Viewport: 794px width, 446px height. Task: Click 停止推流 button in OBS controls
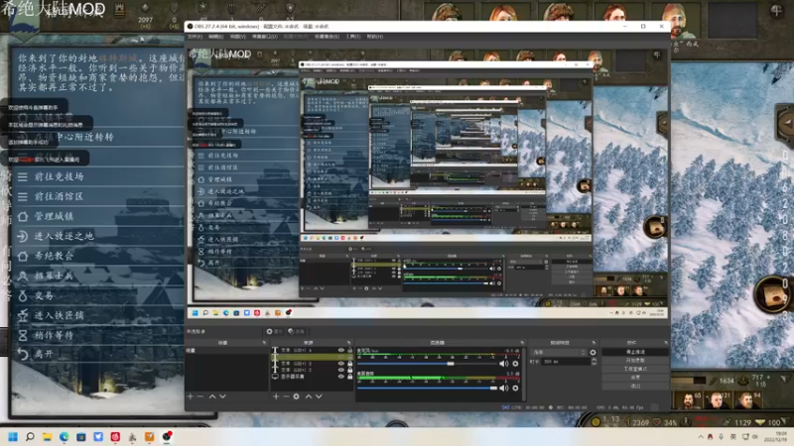(635, 352)
